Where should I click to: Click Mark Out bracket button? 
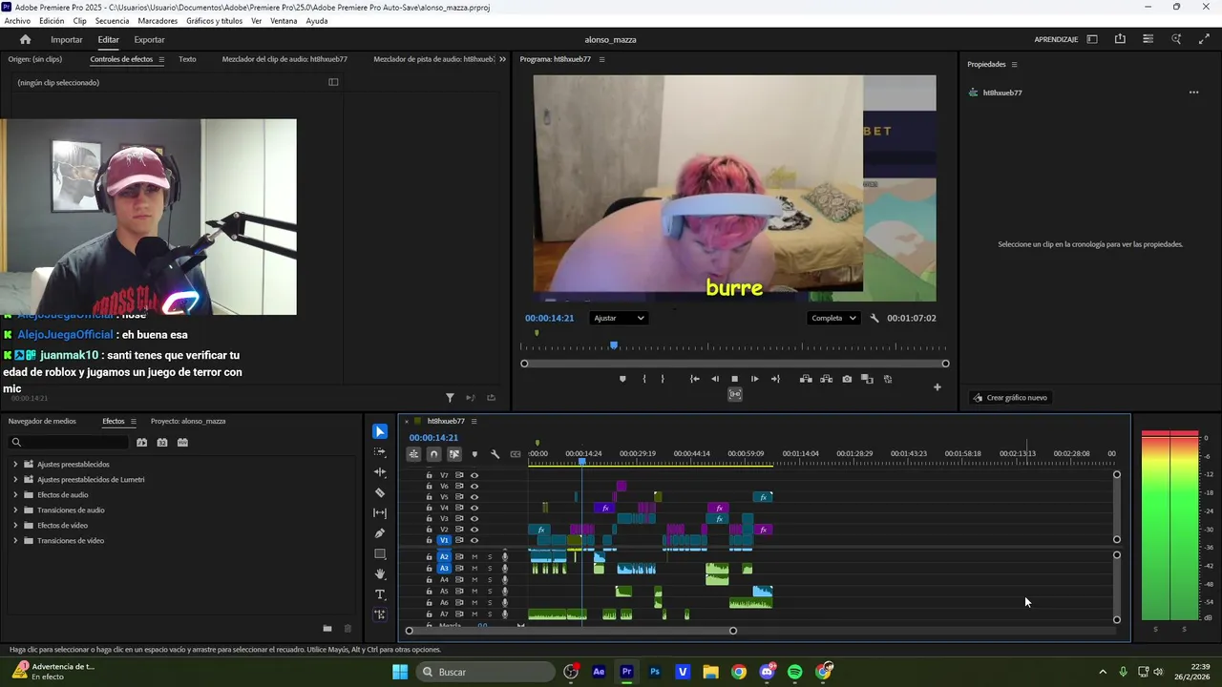tap(664, 379)
